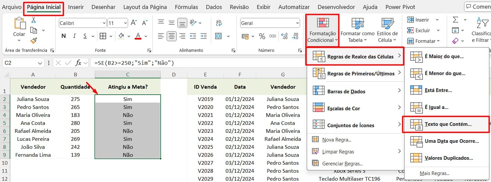Open the Geral number format dropdown
This screenshot has width=491, height=182.
coord(297,23)
